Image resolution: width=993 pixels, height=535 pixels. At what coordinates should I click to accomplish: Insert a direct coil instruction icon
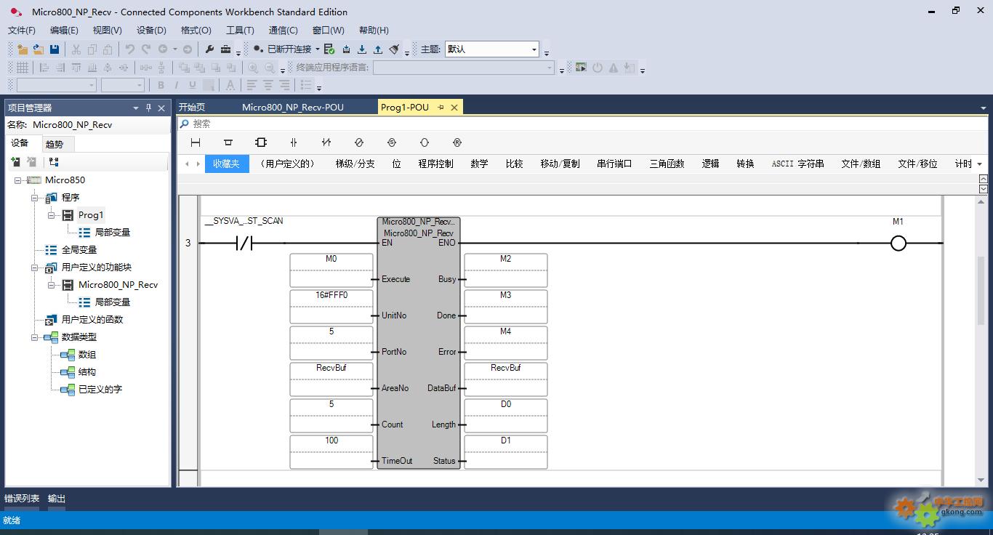425,142
